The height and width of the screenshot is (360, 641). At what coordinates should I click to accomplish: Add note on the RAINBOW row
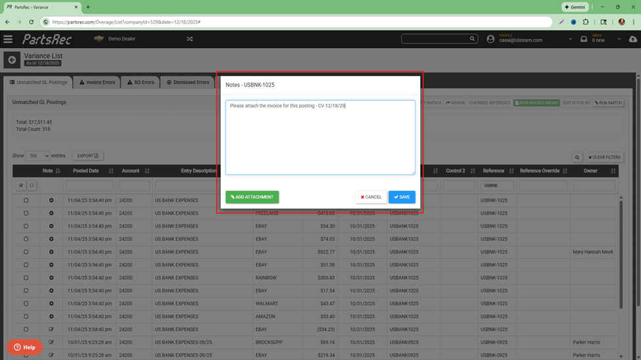pos(51,278)
